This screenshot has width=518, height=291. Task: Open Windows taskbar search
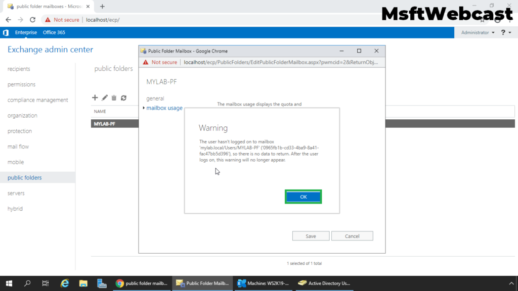point(27,283)
